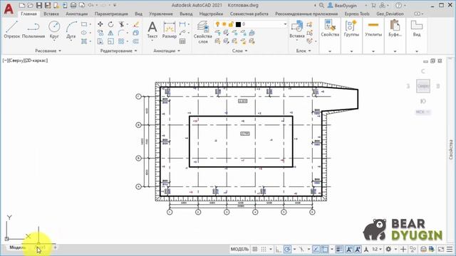Select the Размер dimension tool
Screen dimensions: 456x256
click(170, 30)
